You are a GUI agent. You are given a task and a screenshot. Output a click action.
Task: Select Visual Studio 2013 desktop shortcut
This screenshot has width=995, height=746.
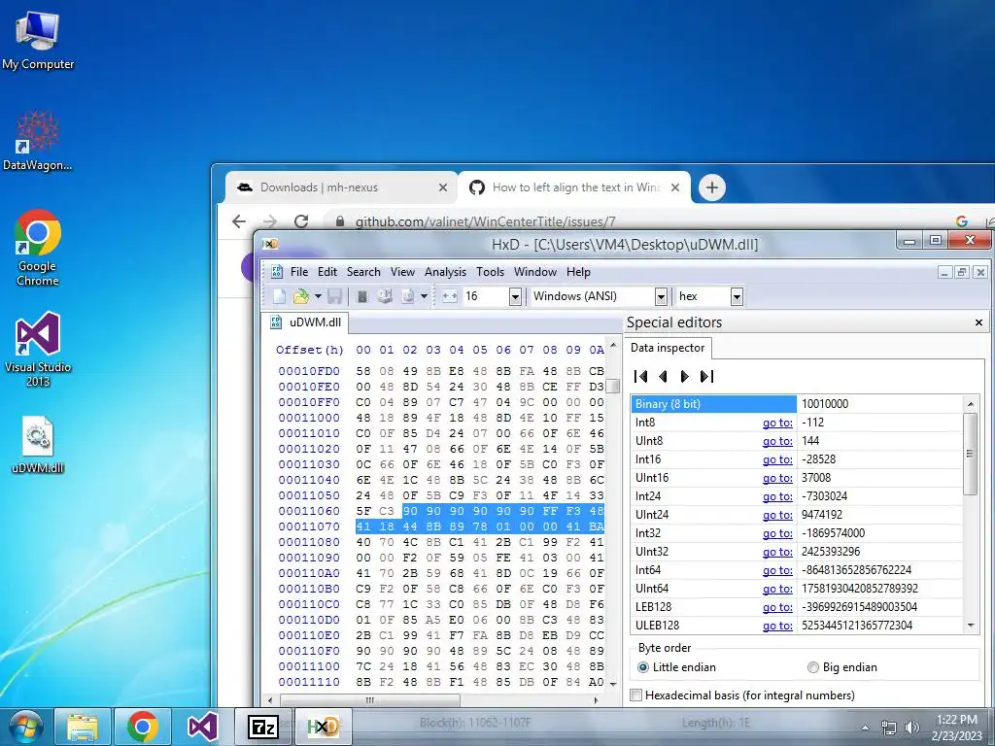(x=38, y=350)
